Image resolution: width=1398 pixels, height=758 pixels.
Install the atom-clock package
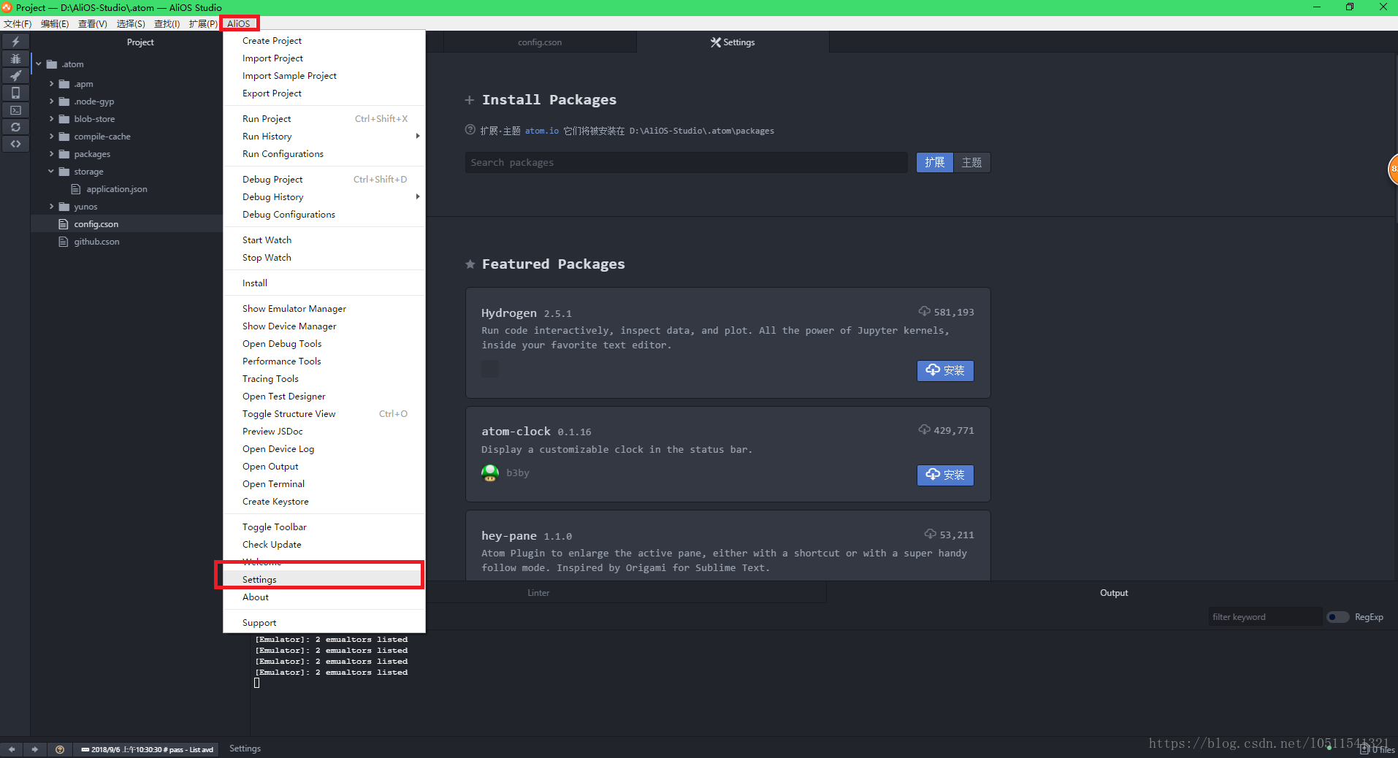945,475
